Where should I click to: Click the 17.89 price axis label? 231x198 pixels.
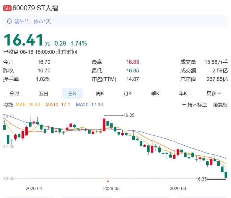pos(9,147)
